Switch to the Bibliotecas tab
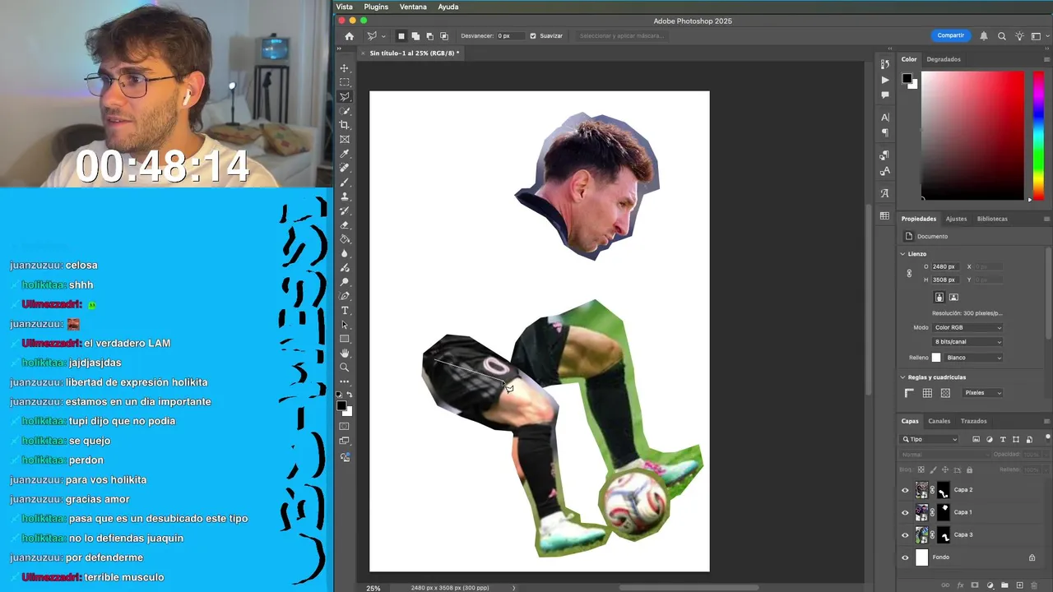Image resolution: width=1053 pixels, height=592 pixels. coord(992,219)
